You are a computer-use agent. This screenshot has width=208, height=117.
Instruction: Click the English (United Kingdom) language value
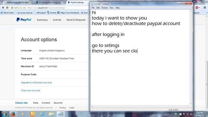point(52,51)
